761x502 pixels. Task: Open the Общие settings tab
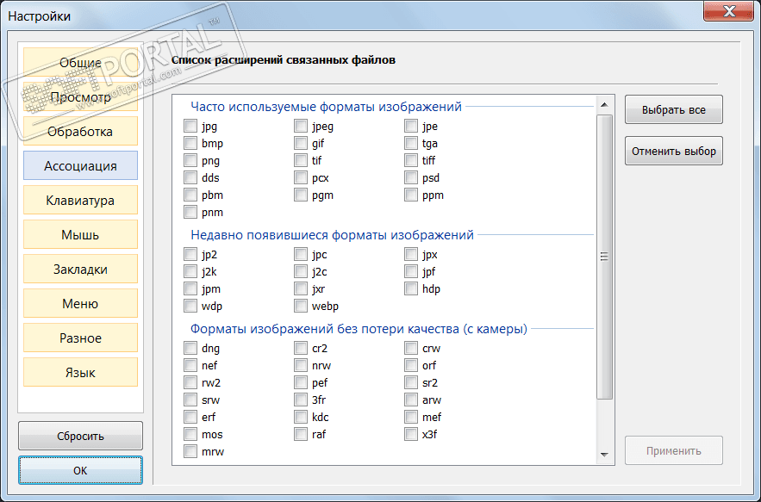click(80, 63)
